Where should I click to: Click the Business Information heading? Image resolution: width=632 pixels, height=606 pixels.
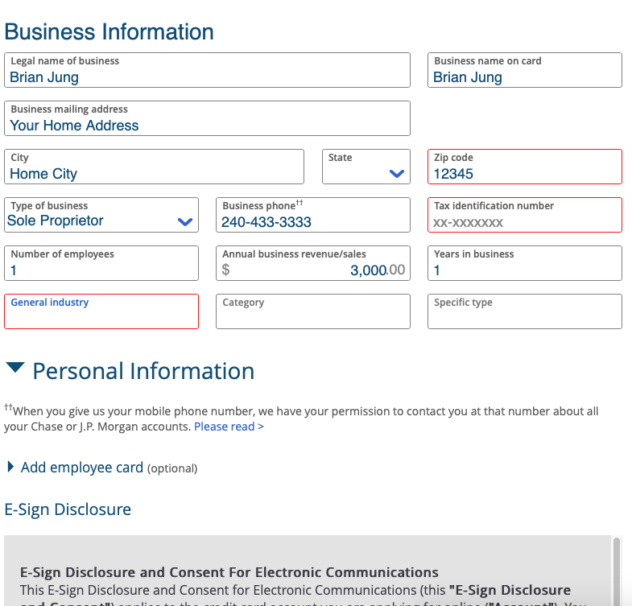(x=109, y=32)
